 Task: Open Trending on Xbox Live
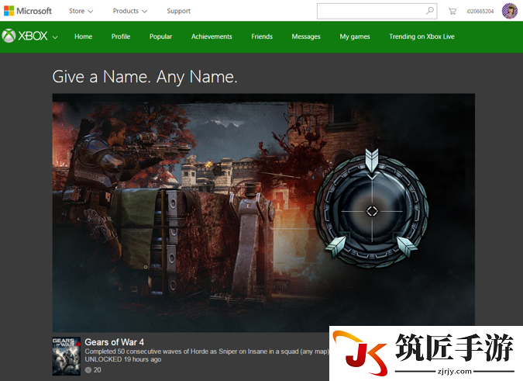[x=421, y=36]
